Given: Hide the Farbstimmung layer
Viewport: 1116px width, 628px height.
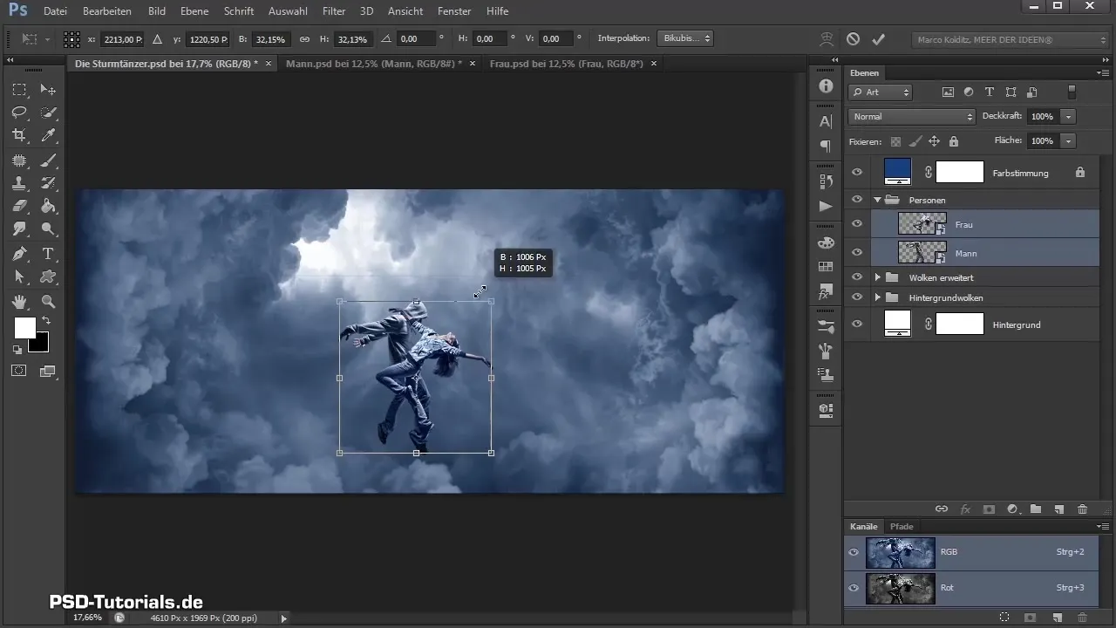Looking at the screenshot, I should [x=856, y=173].
